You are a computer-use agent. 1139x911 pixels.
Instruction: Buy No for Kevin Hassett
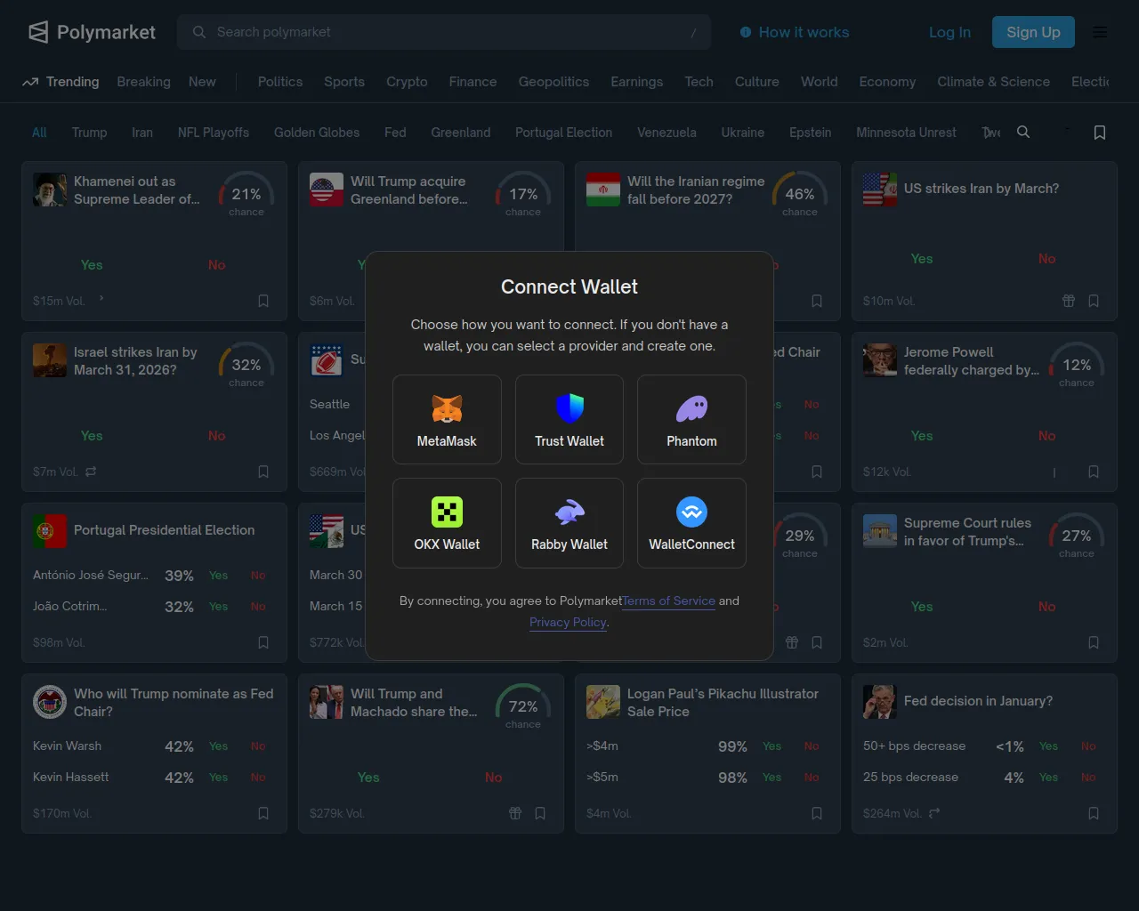(x=258, y=778)
